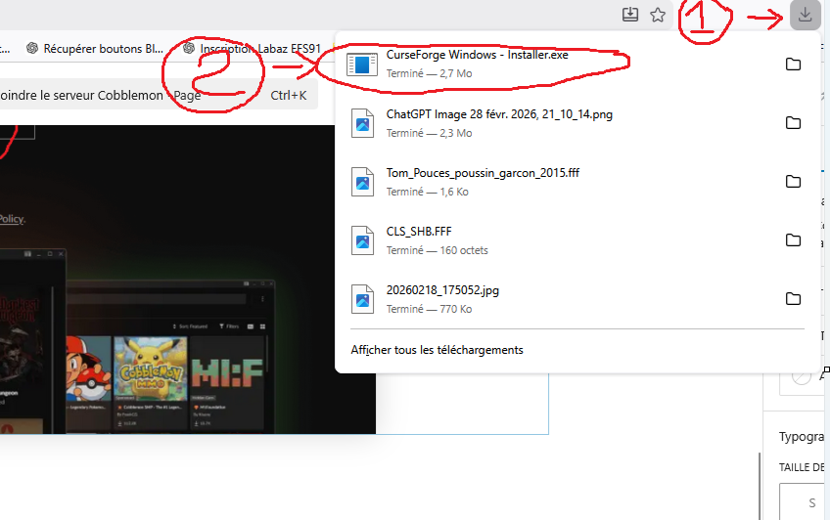Show CurseForge Installer.exe in its folder

(x=793, y=65)
